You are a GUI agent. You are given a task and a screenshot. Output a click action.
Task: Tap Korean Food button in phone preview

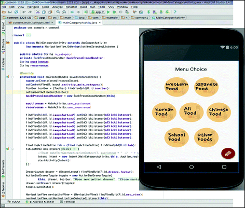pos(164,112)
